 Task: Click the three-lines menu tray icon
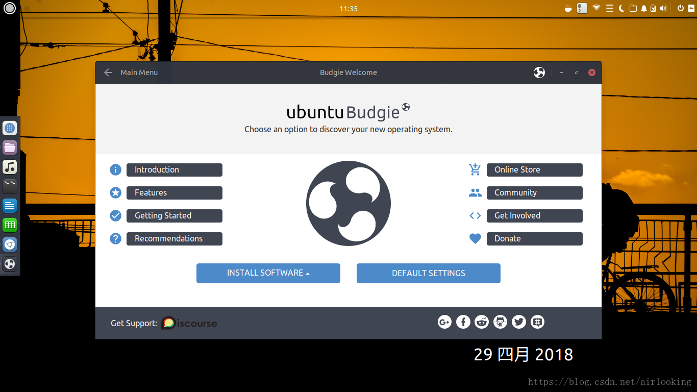[609, 8]
